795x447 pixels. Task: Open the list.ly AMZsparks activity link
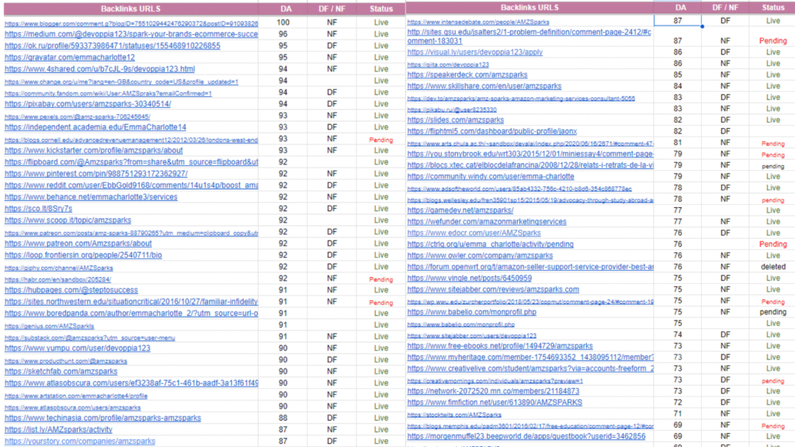coord(58,430)
